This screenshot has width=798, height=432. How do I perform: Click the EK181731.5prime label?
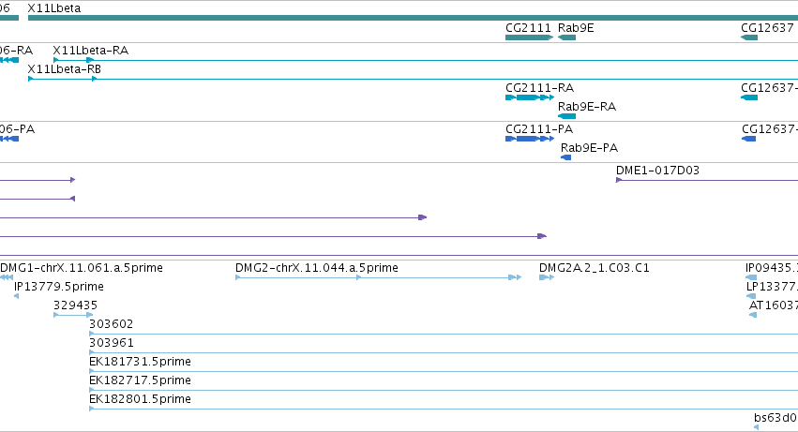point(140,362)
